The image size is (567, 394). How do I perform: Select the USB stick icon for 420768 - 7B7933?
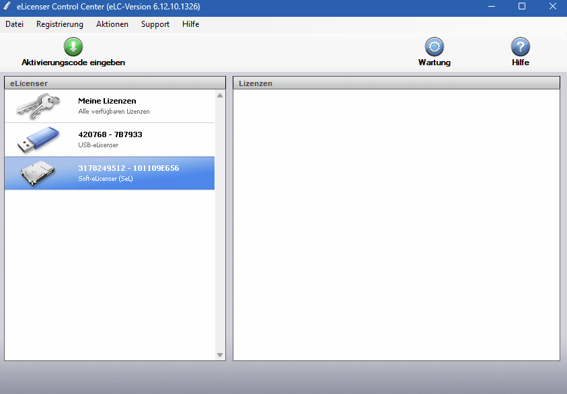[x=38, y=140]
